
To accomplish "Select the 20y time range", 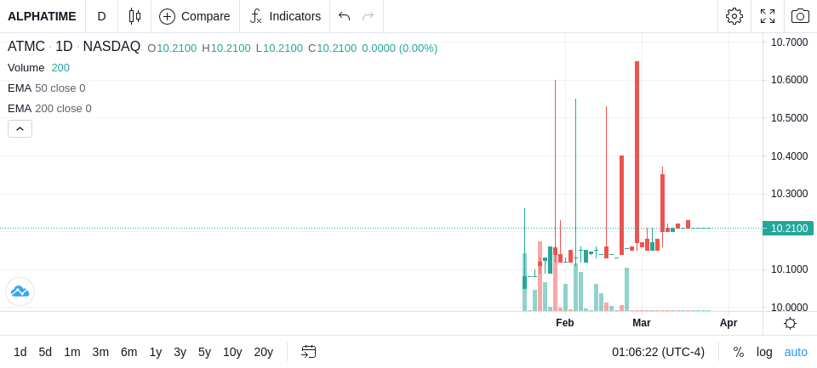I will [264, 353].
